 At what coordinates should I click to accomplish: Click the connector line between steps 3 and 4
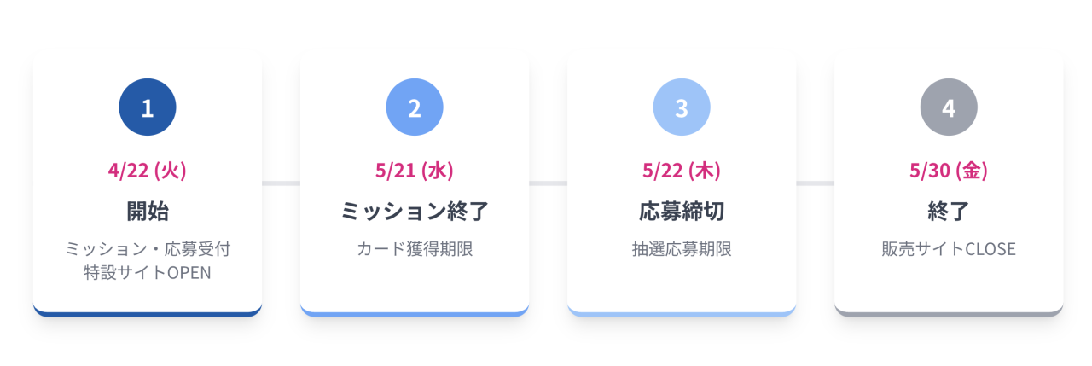point(815,183)
